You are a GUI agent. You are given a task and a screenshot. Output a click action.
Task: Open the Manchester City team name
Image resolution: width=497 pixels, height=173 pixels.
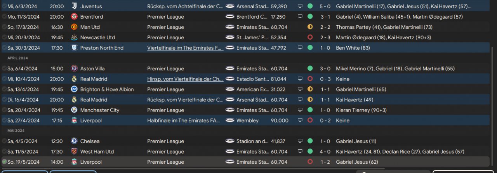(100, 110)
